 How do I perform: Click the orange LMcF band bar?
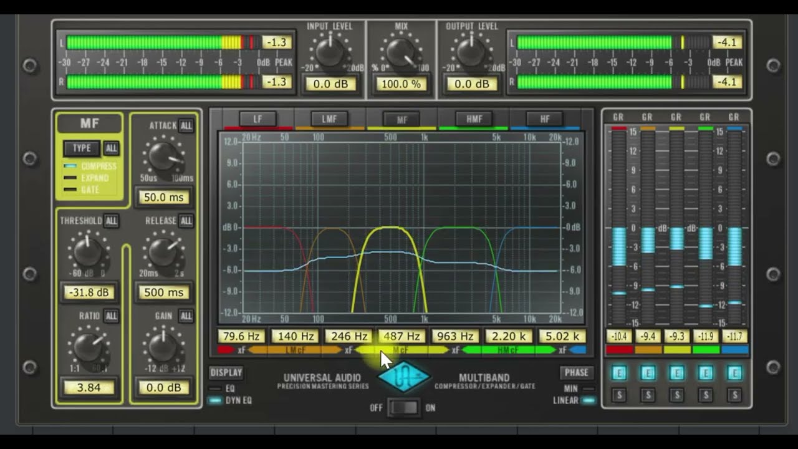294,350
